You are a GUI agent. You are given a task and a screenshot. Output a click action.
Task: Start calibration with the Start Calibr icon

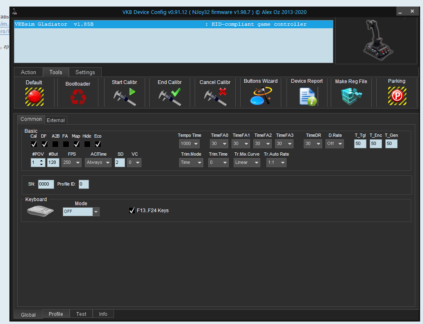(125, 97)
